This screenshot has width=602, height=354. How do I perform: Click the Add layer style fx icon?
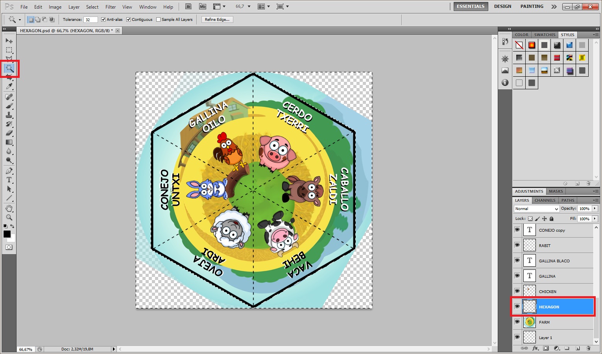point(535,348)
